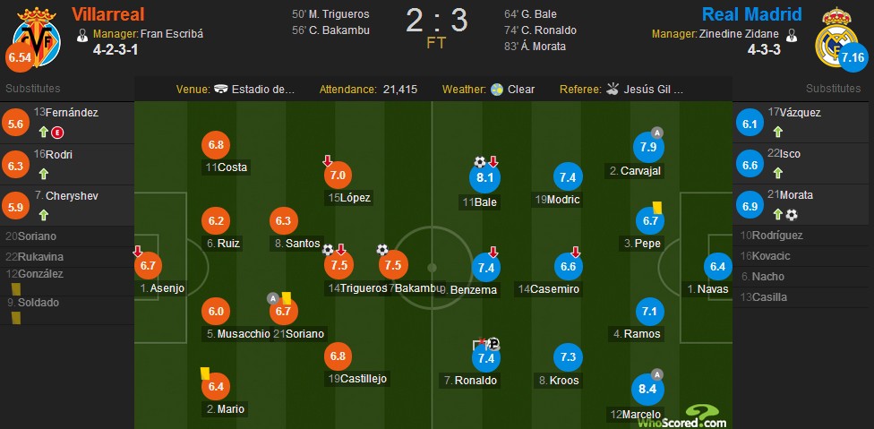The width and height of the screenshot is (874, 429).
Task: Click the Real Madrid club crest
Action: click(x=835, y=36)
